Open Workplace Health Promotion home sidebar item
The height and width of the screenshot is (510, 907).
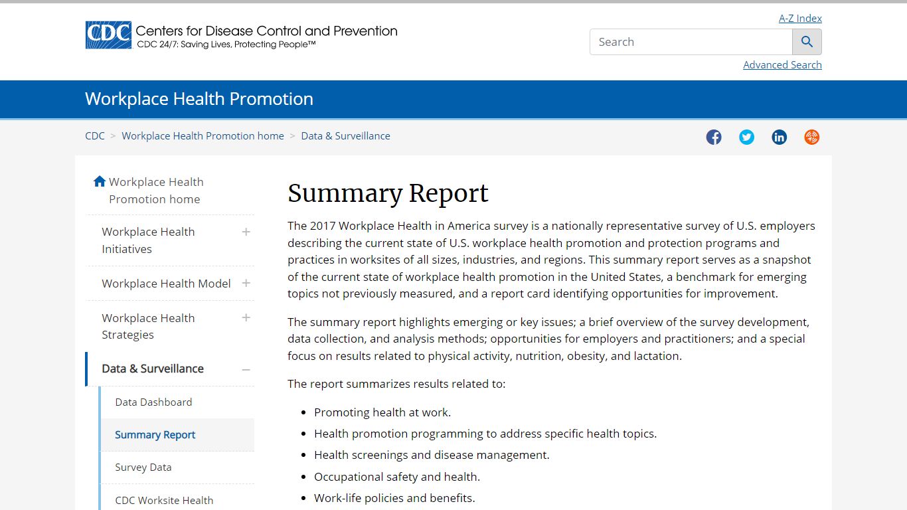[x=156, y=191]
